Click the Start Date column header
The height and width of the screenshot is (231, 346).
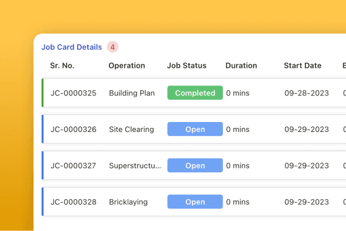tap(302, 65)
